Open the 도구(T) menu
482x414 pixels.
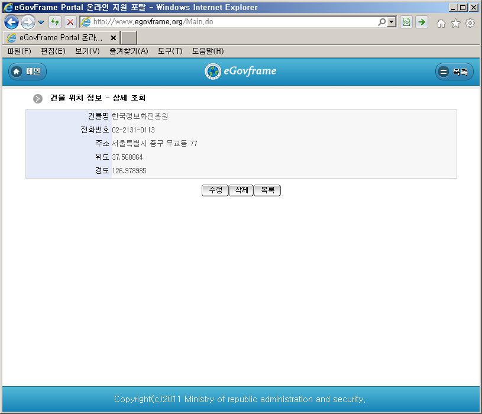pos(170,51)
